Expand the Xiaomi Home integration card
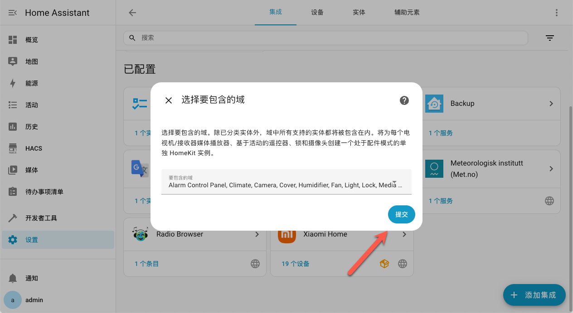Screen dimensions: 573x313 tap(404, 234)
